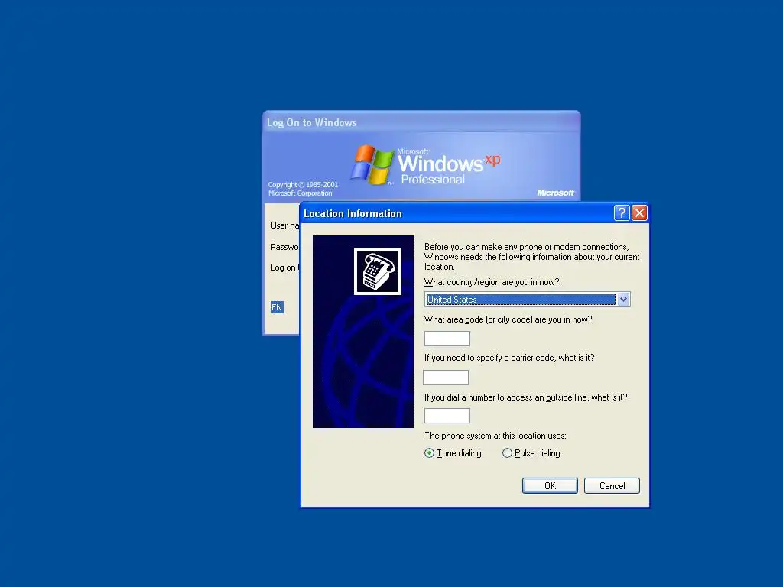
Task: Focus the carrier code input field
Action: 446,378
